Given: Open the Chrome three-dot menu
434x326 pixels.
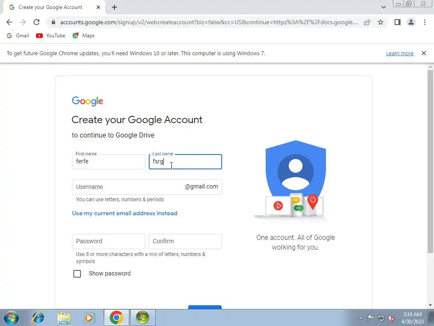Looking at the screenshot, I should [x=425, y=22].
